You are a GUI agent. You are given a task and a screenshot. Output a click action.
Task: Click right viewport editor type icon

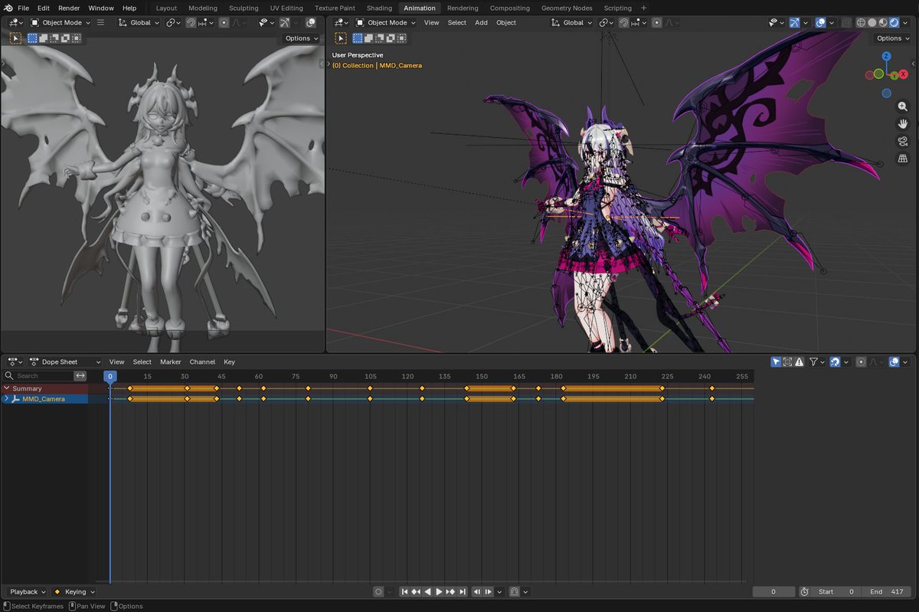(x=340, y=22)
